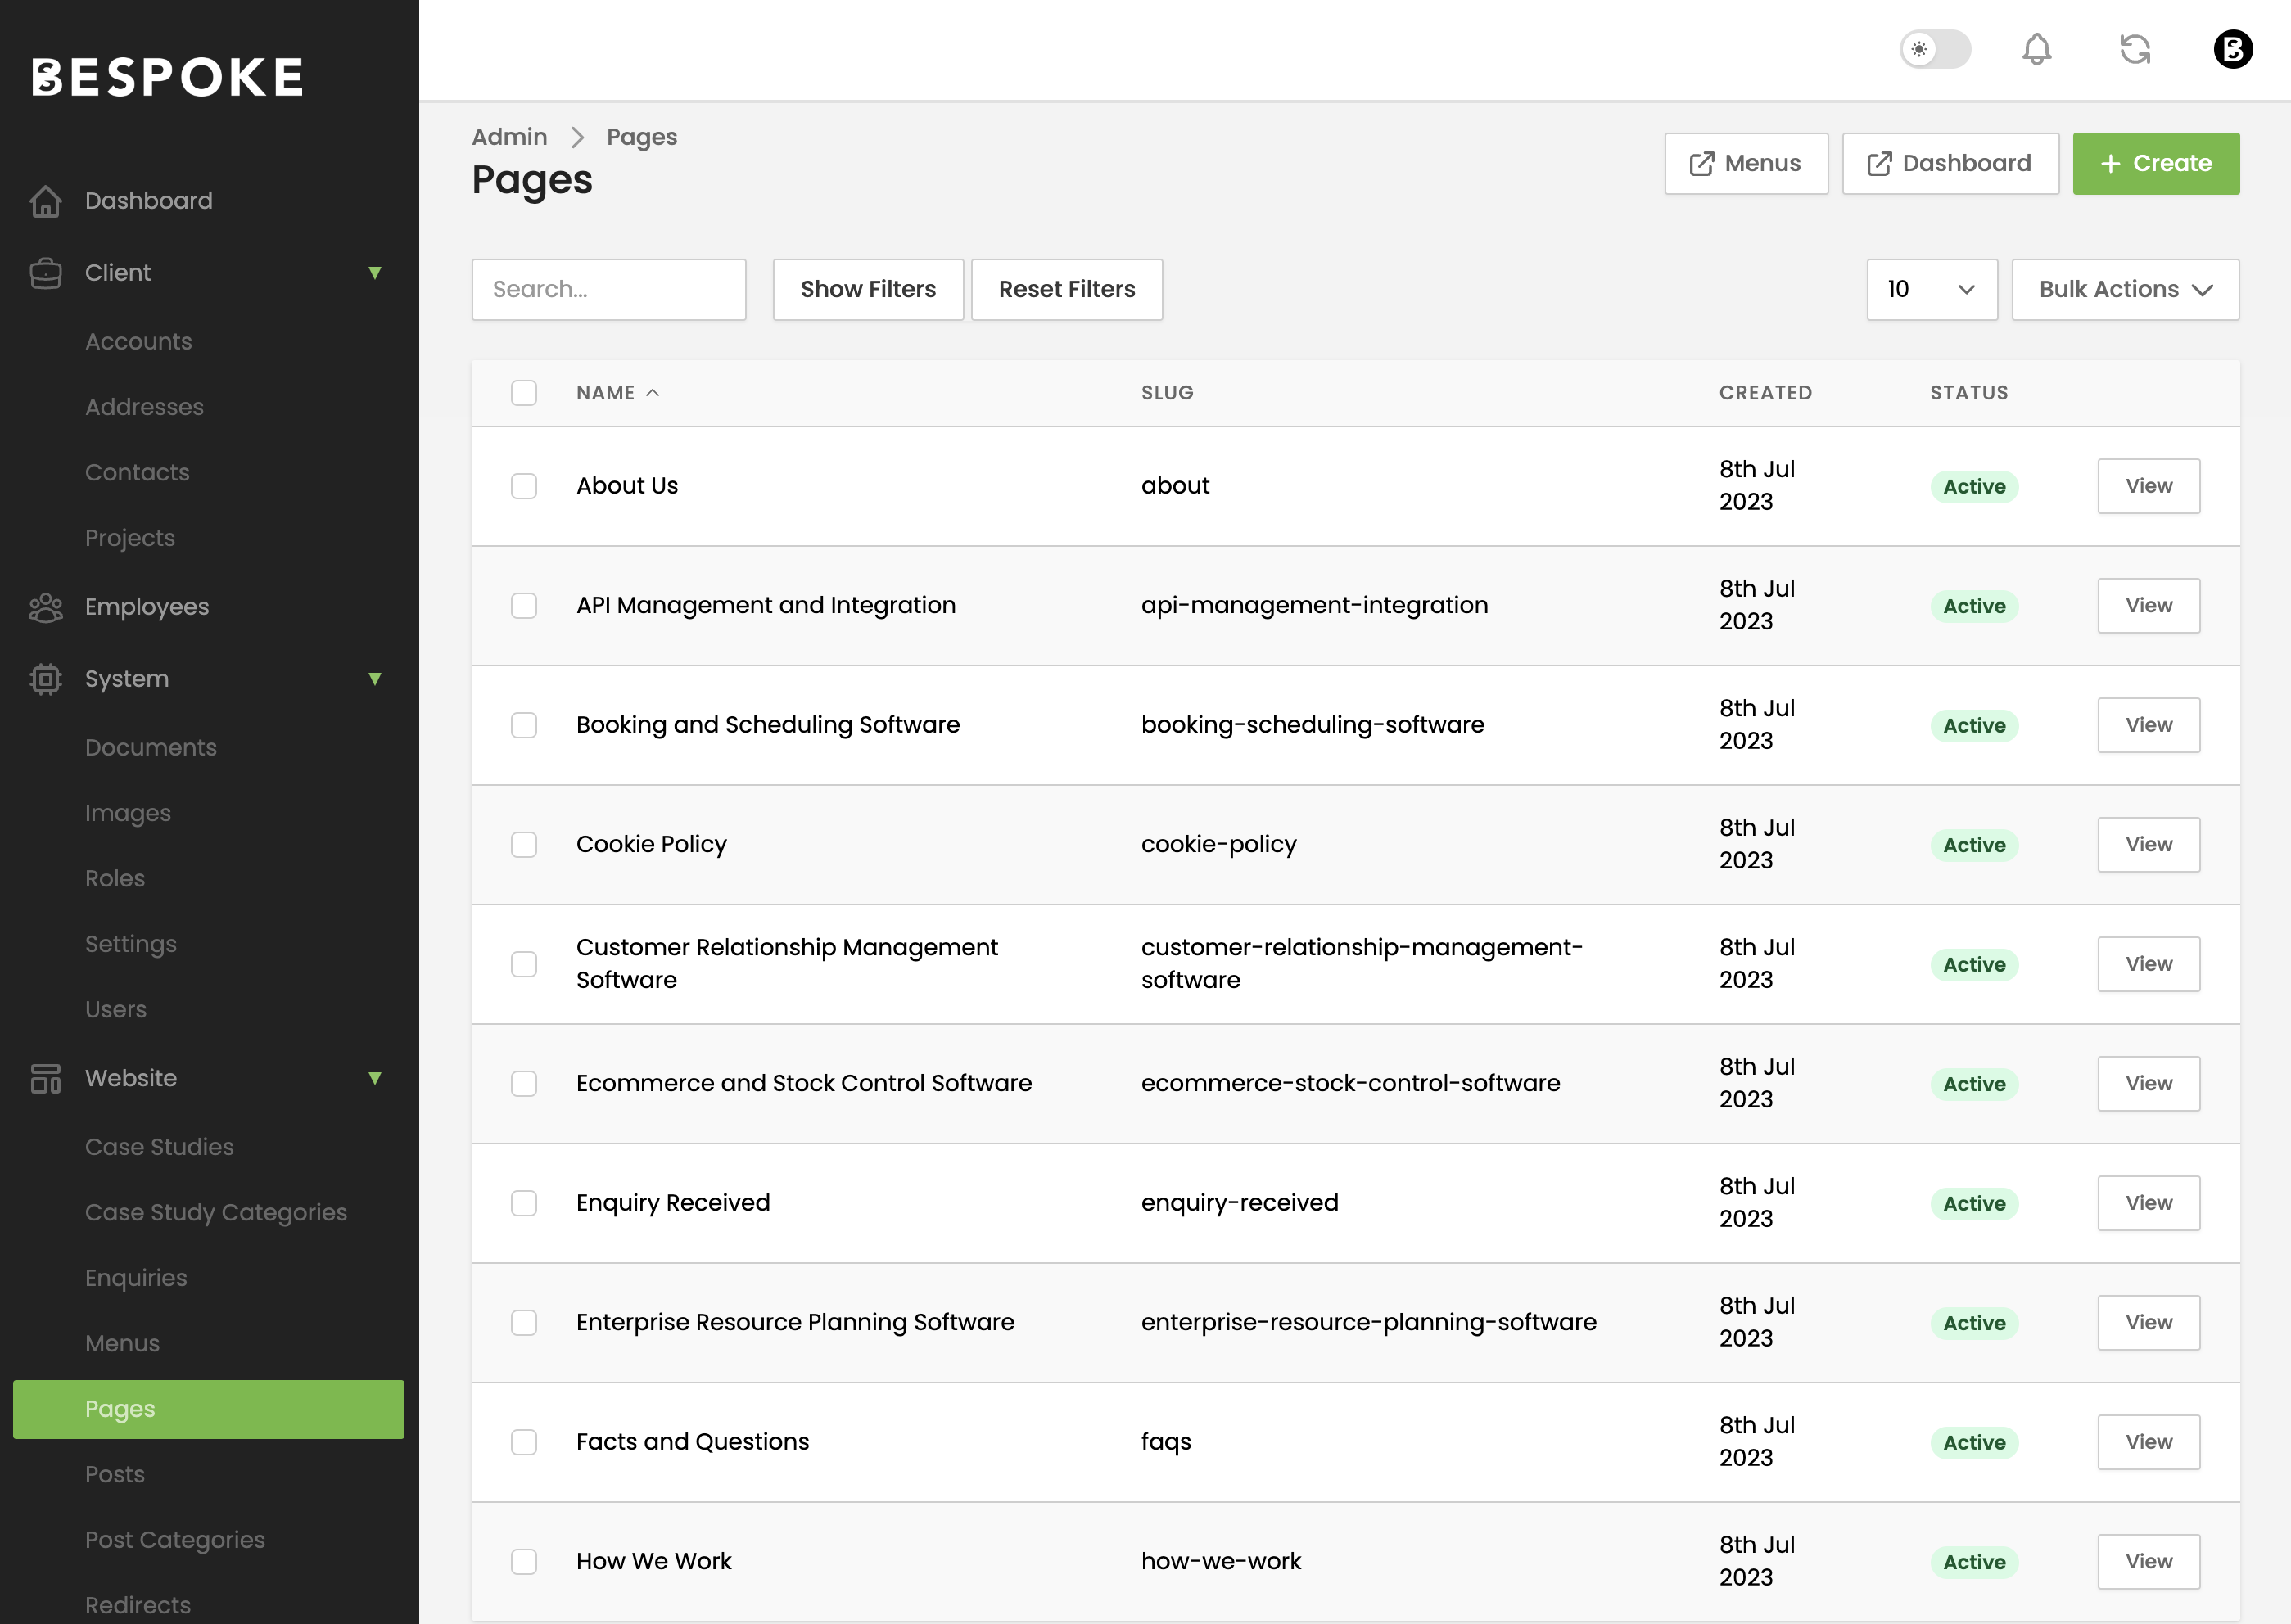
Task: Select the Enterprise Resource Planning Software checkbox
Action: coord(524,1323)
